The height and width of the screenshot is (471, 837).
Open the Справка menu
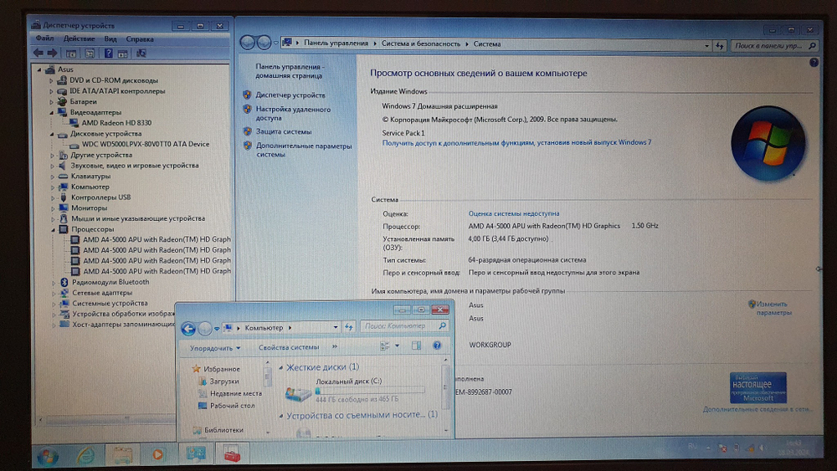point(140,39)
